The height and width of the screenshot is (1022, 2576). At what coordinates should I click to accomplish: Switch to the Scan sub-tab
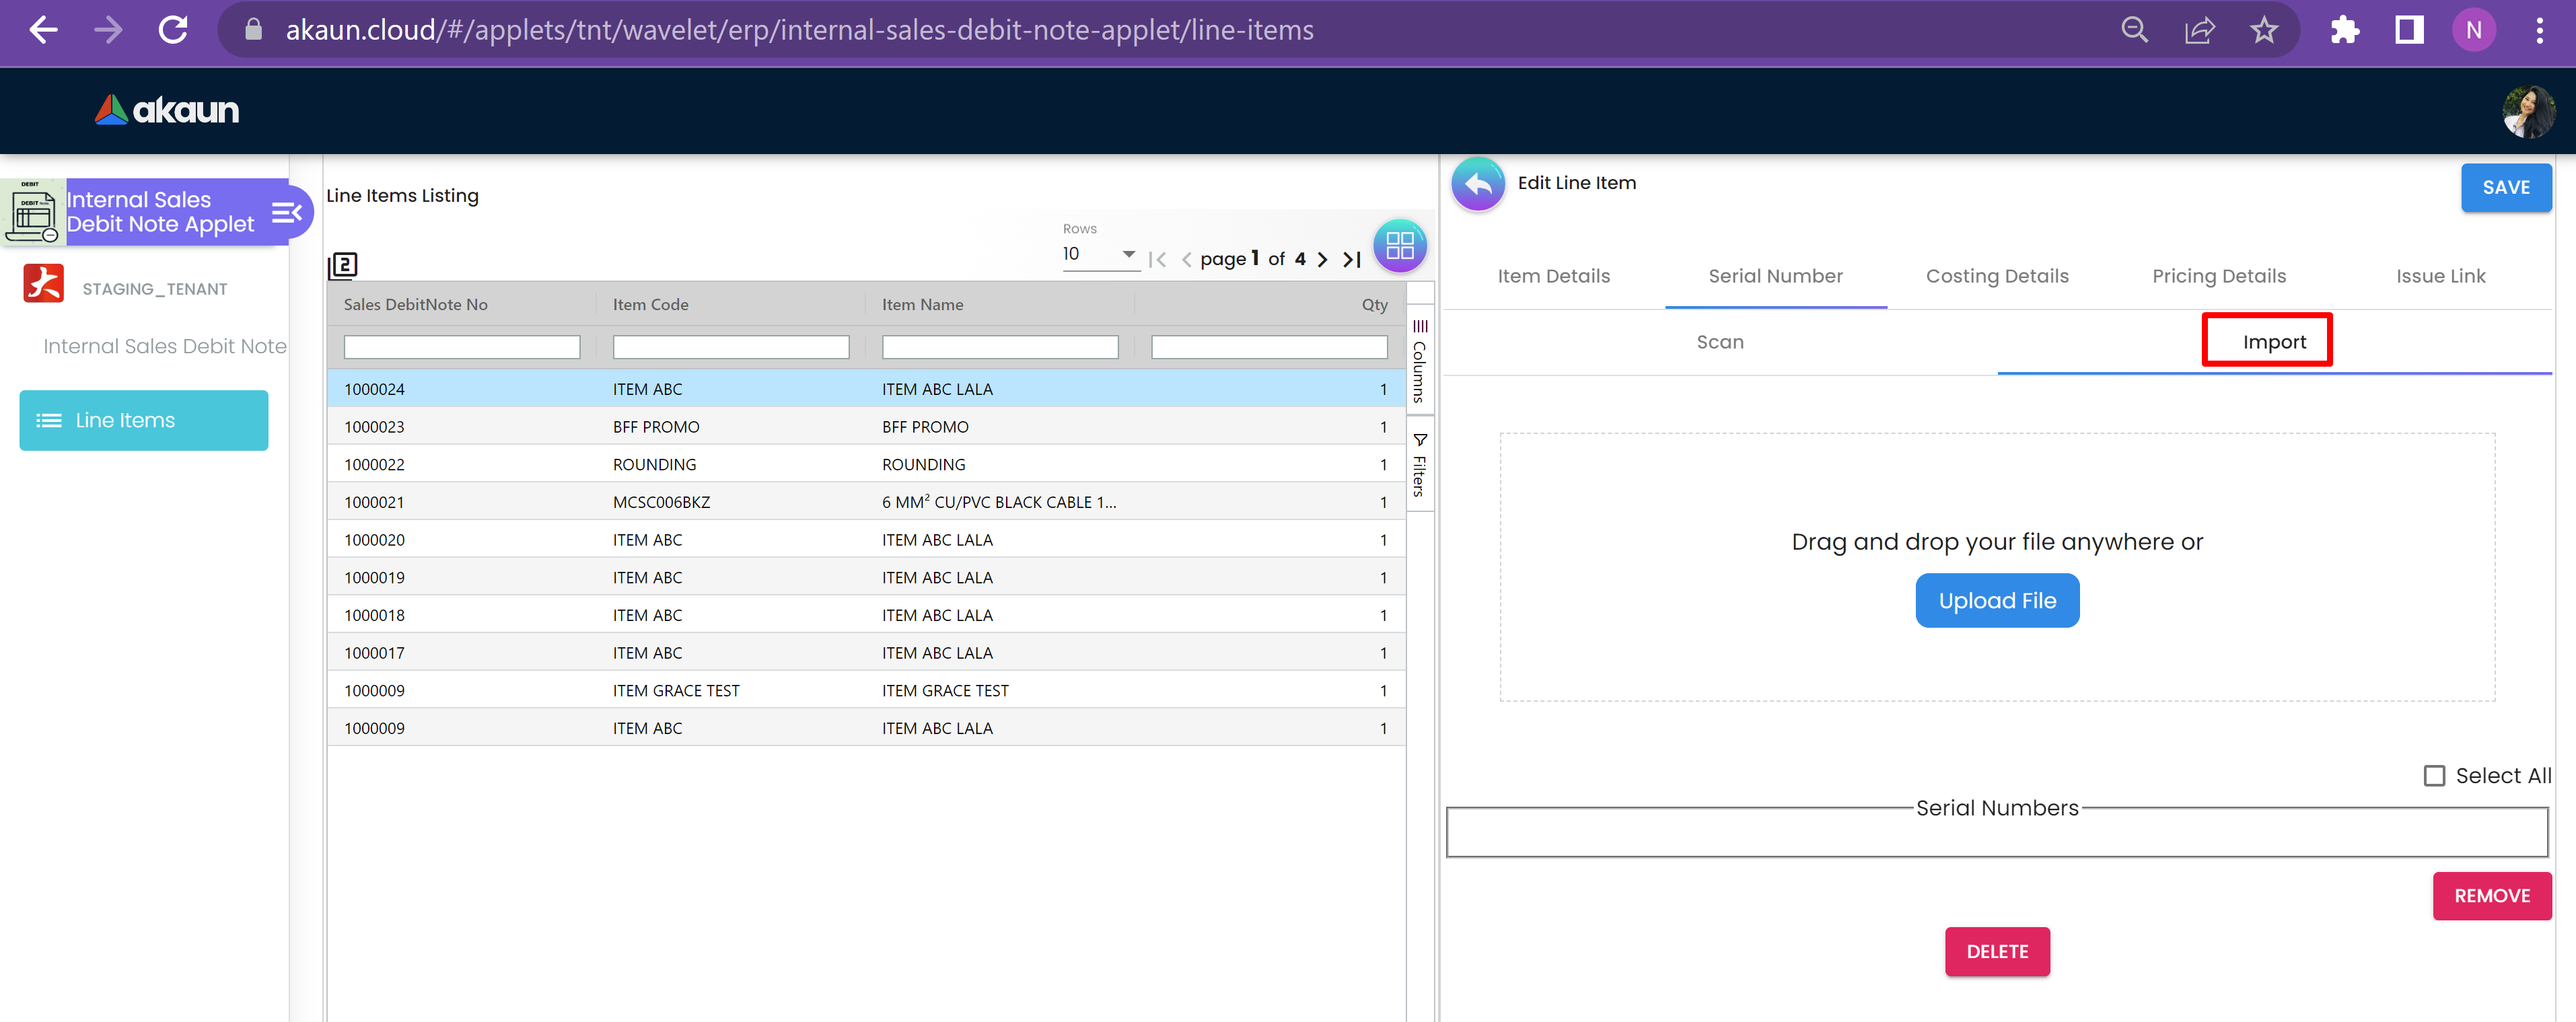[1719, 342]
